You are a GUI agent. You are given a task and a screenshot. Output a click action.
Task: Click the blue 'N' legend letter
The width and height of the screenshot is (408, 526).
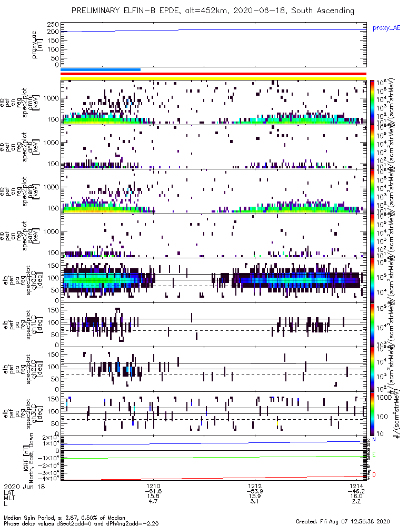click(374, 439)
